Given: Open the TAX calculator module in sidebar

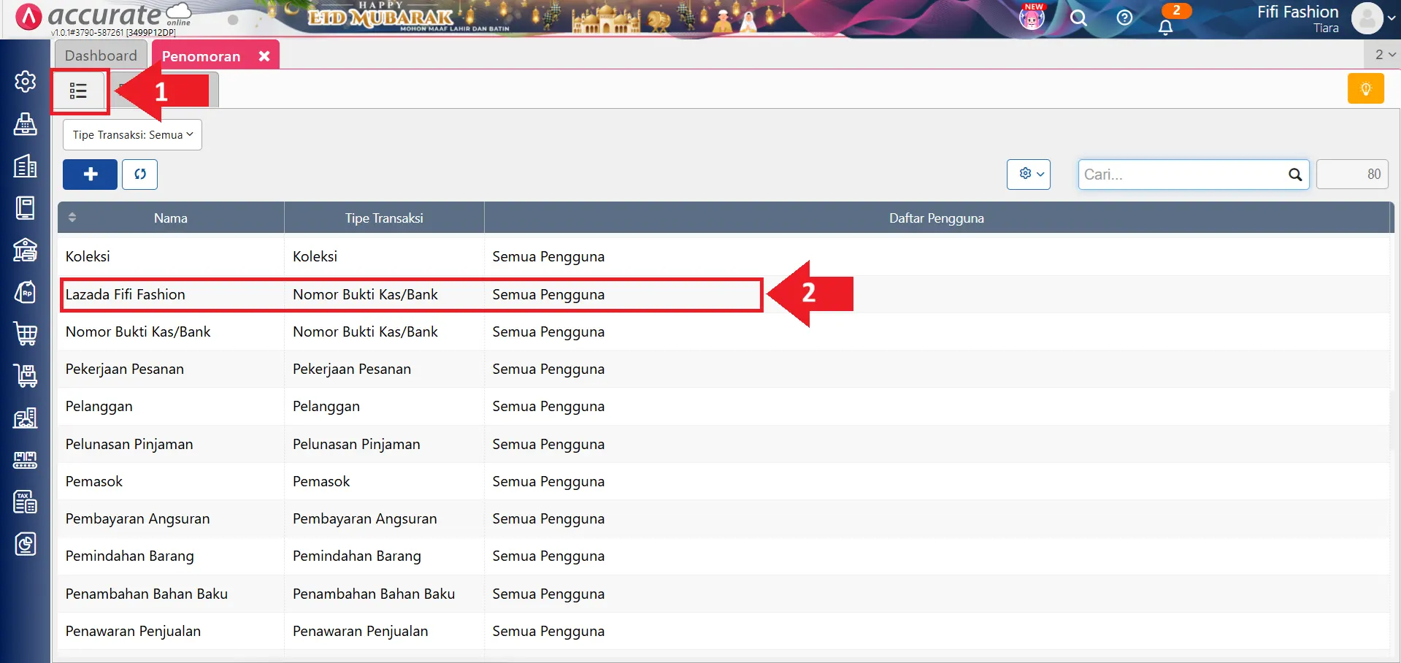Looking at the screenshot, I should (26, 502).
